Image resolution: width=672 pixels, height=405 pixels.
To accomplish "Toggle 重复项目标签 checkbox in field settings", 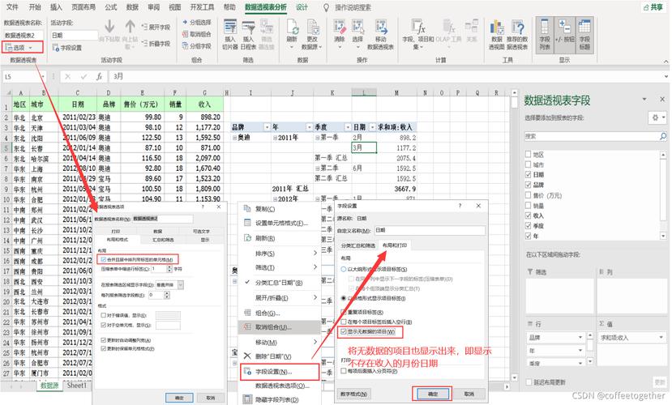I will 344,312.
